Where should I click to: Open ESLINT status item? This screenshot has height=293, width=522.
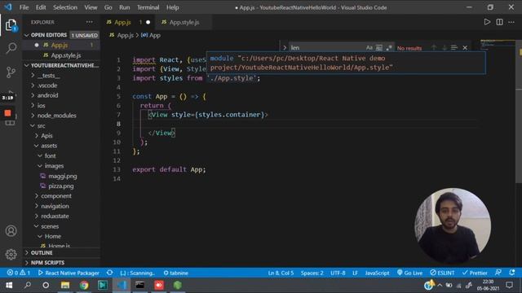(442, 273)
